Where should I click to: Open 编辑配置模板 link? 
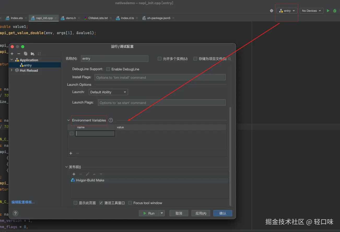(x=23, y=202)
